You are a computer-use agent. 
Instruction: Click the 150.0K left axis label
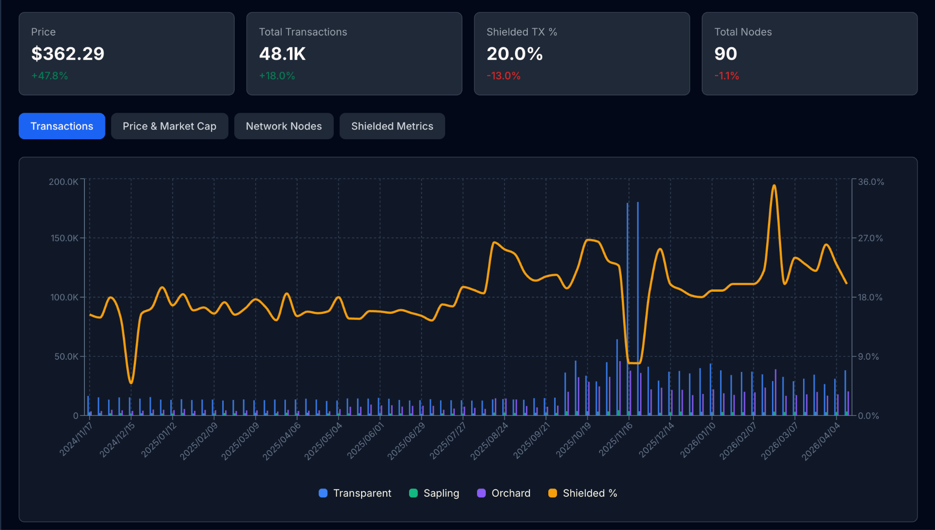click(x=64, y=238)
